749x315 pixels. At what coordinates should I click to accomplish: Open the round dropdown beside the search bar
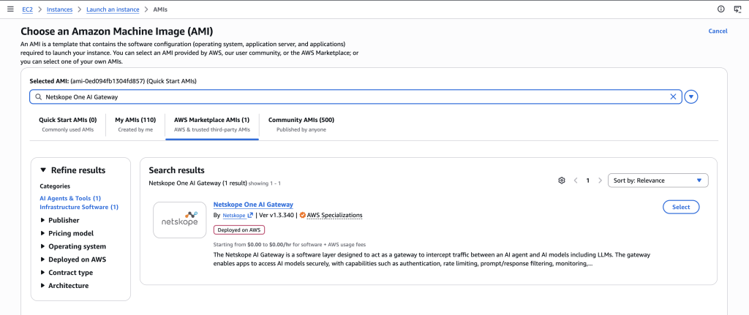coord(691,97)
